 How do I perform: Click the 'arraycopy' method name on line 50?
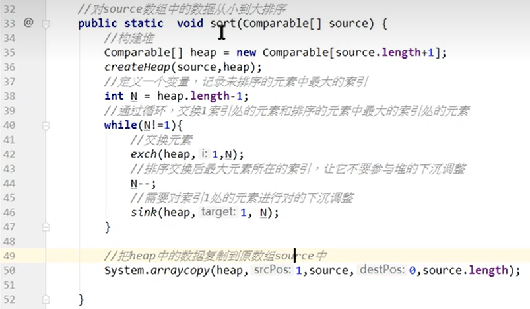pyautogui.click(x=180, y=271)
